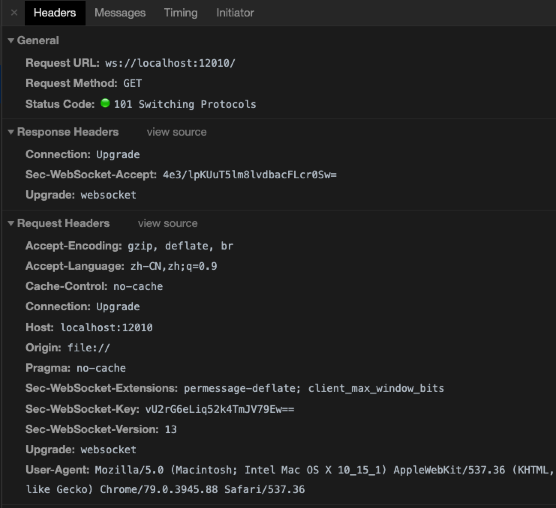Click the Request URL value ws://localhost:12010/
This screenshot has width=556, height=508.
[x=170, y=63]
